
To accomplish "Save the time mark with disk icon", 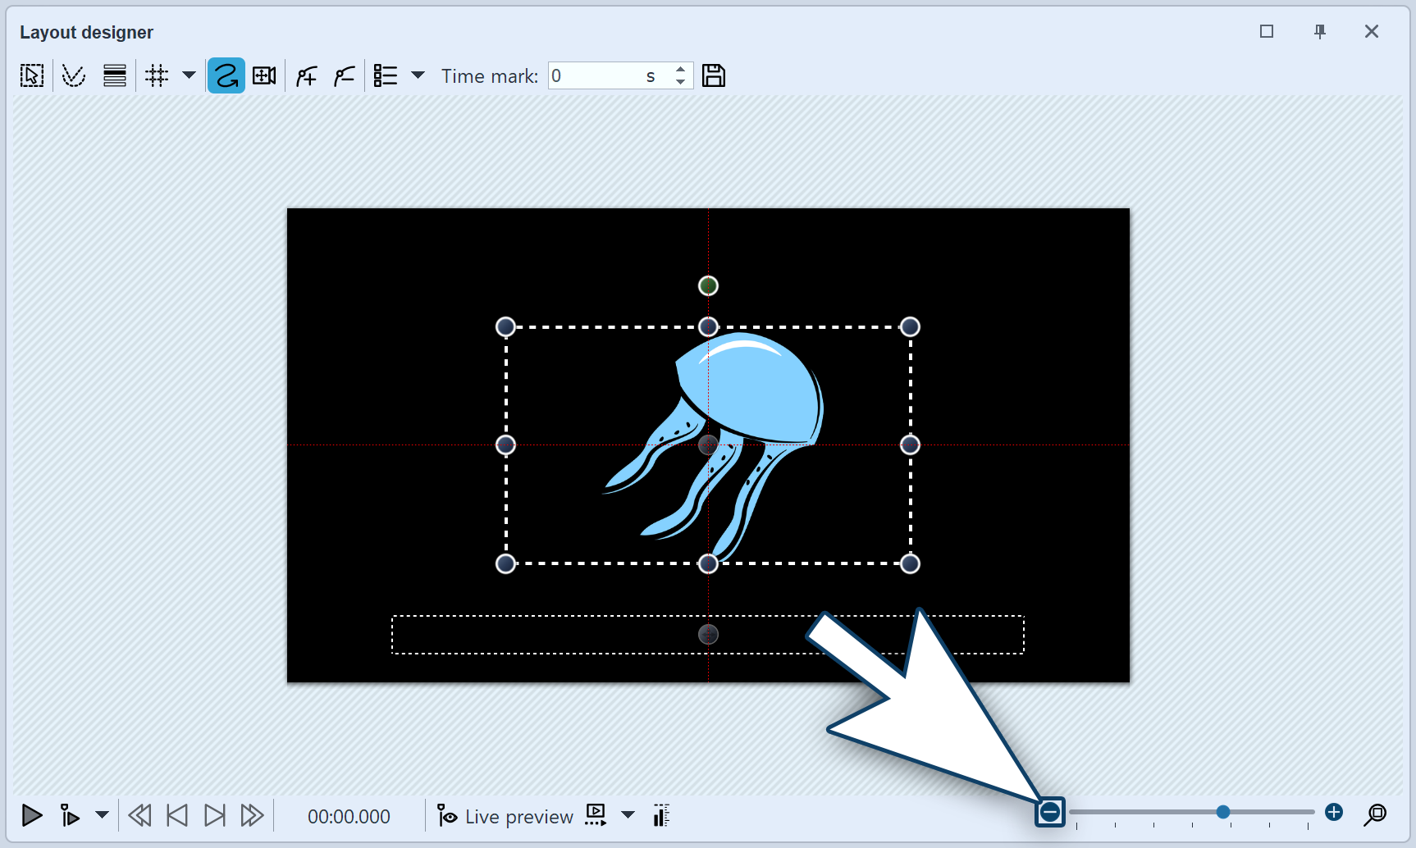I will coord(714,76).
